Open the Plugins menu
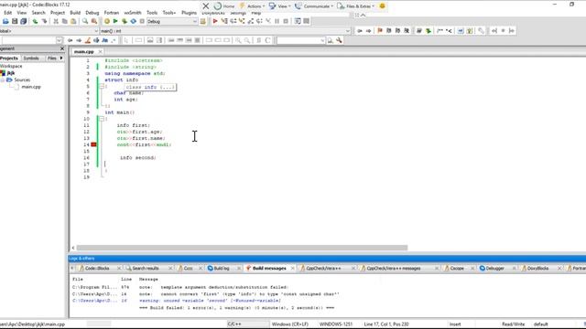Viewport: 586px width, 329px height. (189, 13)
